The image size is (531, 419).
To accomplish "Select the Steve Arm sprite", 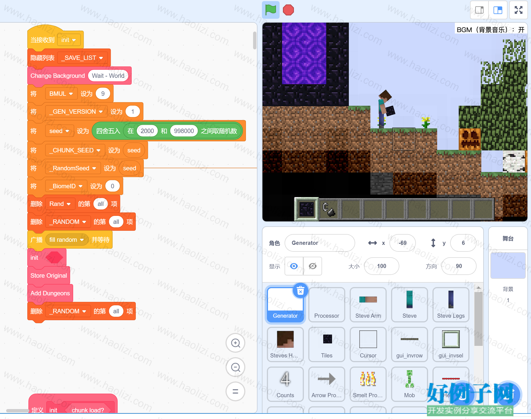I will (x=368, y=304).
